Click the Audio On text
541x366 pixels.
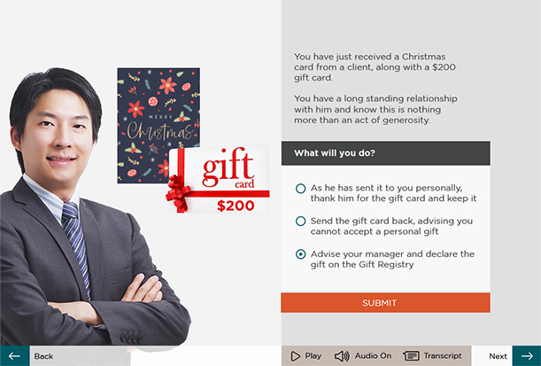373,356
